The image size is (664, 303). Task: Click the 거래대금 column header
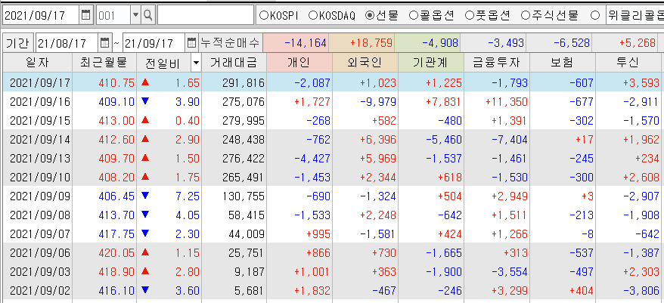(x=234, y=63)
